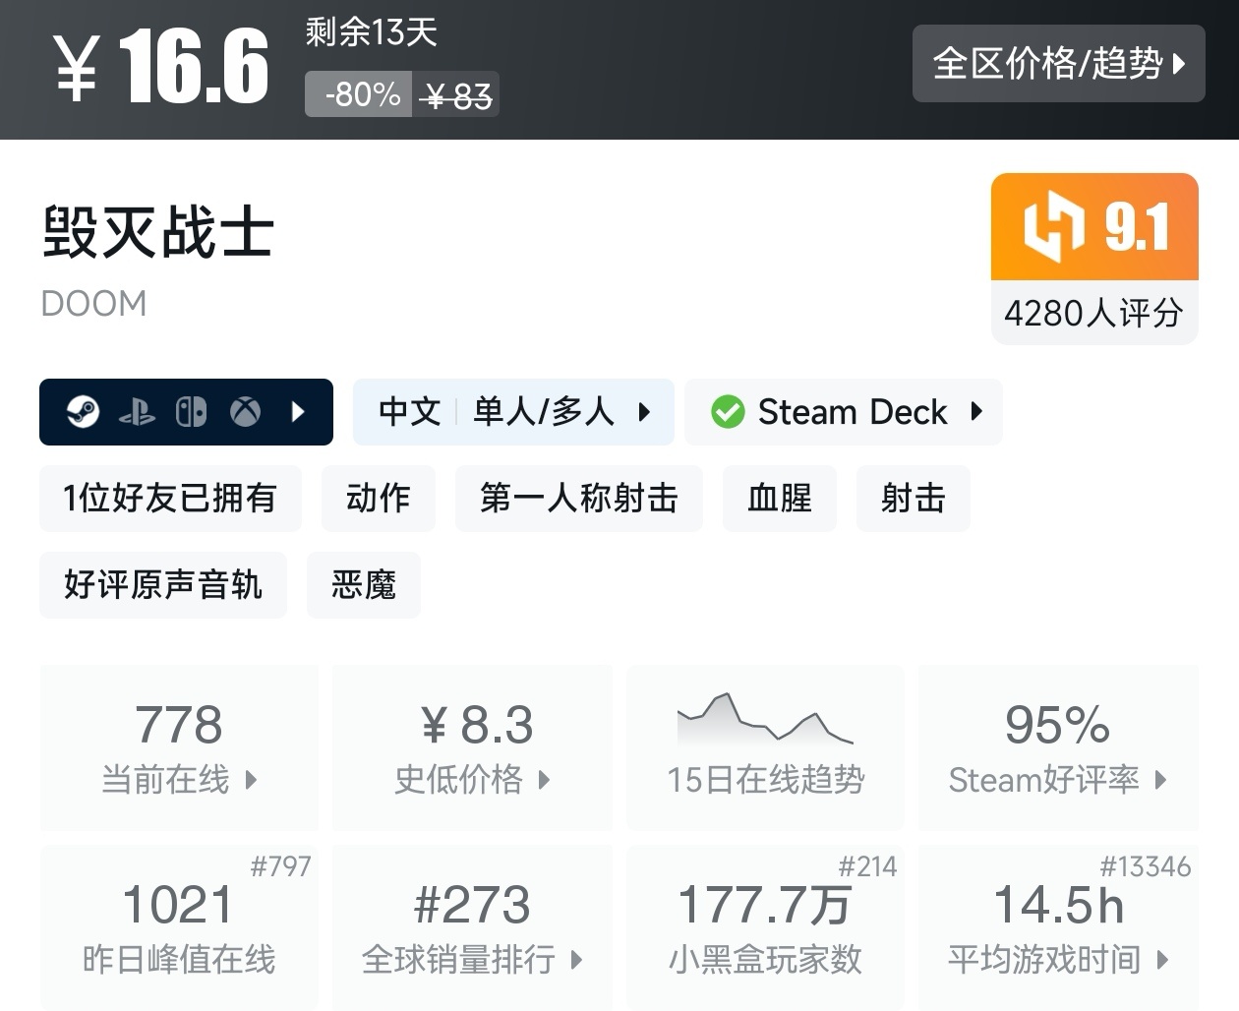The width and height of the screenshot is (1239, 1011).
Task: Select the 动作 genre tag
Action: tap(378, 499)
